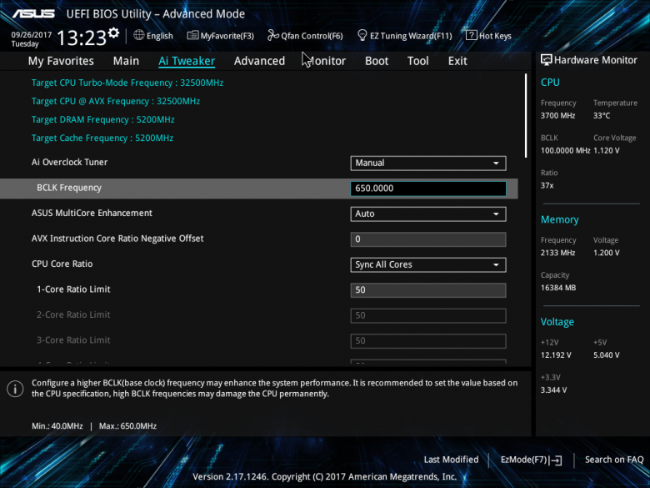Click the 1-Core Ratio Limit field
The height and width of the screenshot is (488, 650).
pyautogui.click(x=427, y=290)
